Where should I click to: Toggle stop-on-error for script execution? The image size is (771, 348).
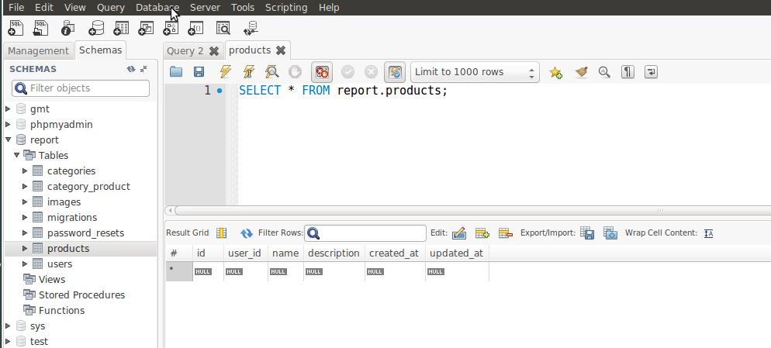[322, 72]
